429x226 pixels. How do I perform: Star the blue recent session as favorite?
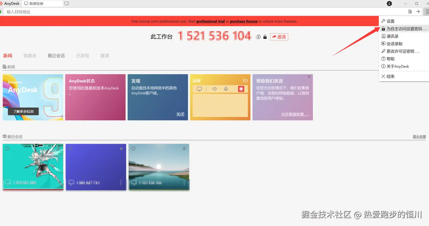pos(121,148)
